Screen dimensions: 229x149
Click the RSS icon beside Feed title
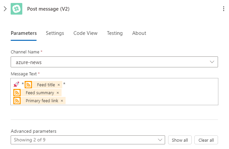click(x=28, y=85)
